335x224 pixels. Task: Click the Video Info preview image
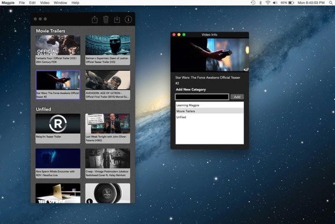[210, 55]
